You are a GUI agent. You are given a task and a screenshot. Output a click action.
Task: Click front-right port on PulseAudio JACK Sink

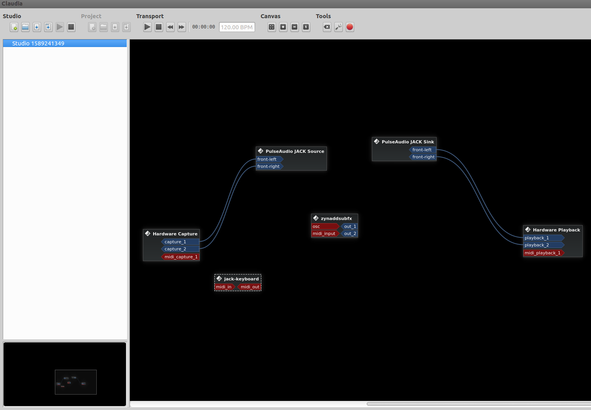(x=422, y=157)
